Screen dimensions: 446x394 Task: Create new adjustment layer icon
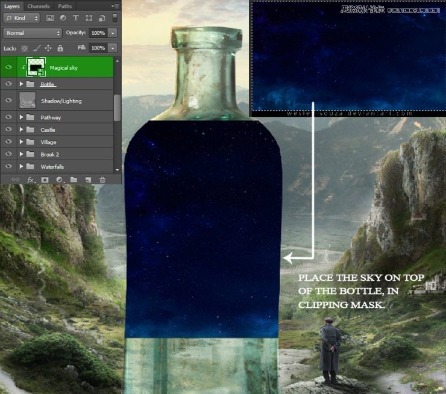click(x=60, y=180)
